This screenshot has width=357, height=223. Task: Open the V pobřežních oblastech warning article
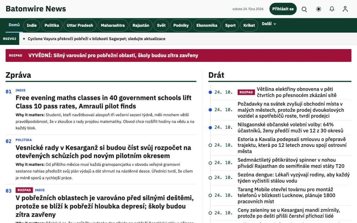[105, 206]
